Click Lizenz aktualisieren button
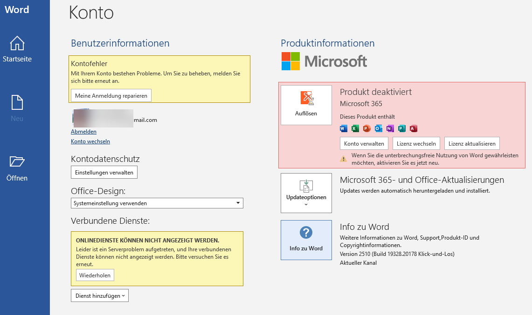Screen dimensions: 532x315 click(x=472, y=144)
